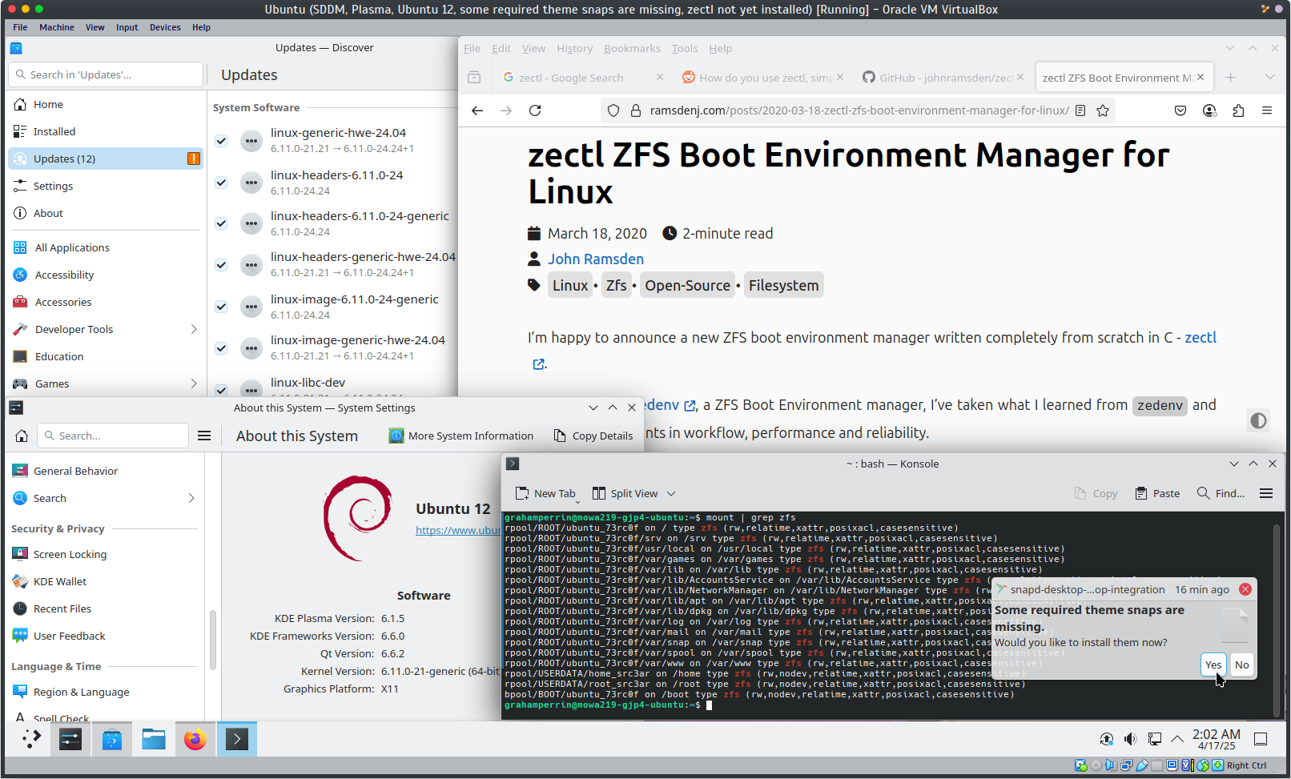Open More System Information
1291x779 pixels.
tap(461, 436)
